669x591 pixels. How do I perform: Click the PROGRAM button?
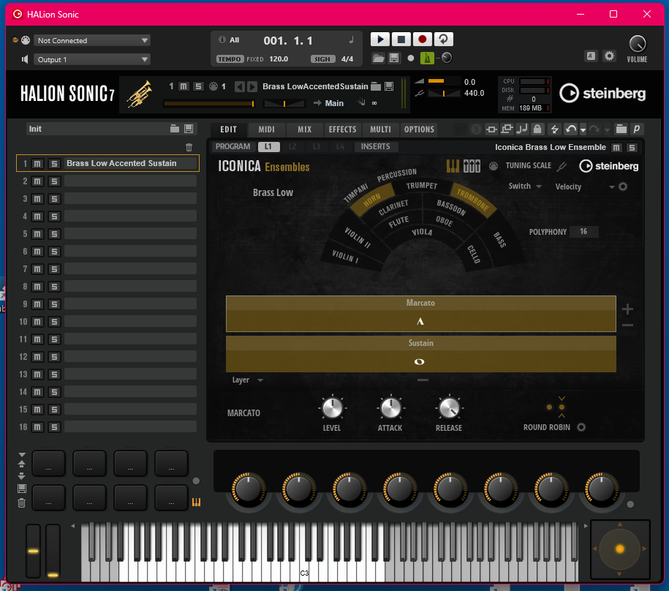[x=233, y=147]
